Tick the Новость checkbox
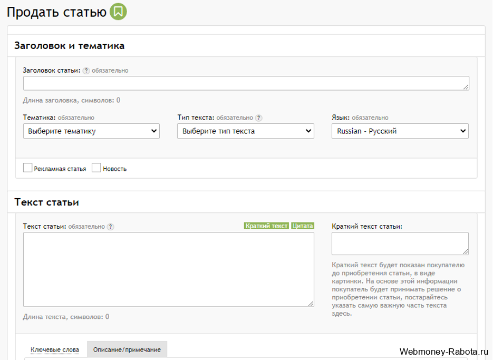This screenshot has width=493, height=361. [x=96, y=168]
